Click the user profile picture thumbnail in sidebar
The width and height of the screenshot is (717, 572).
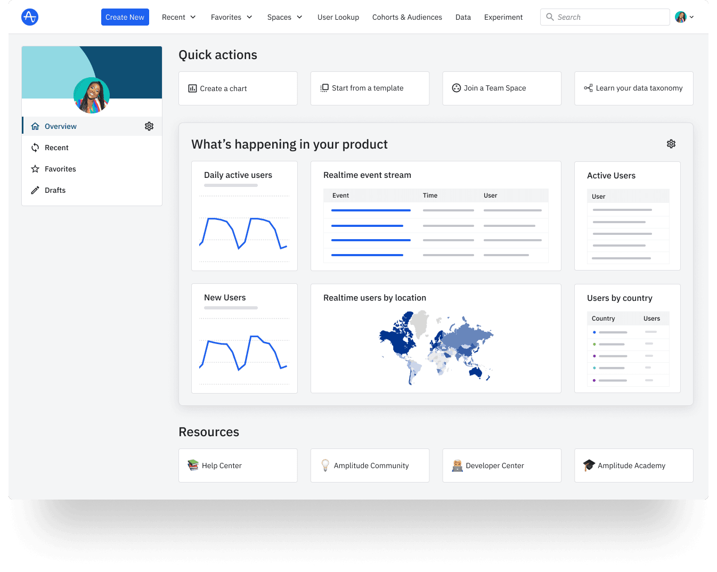pos(91,95)
